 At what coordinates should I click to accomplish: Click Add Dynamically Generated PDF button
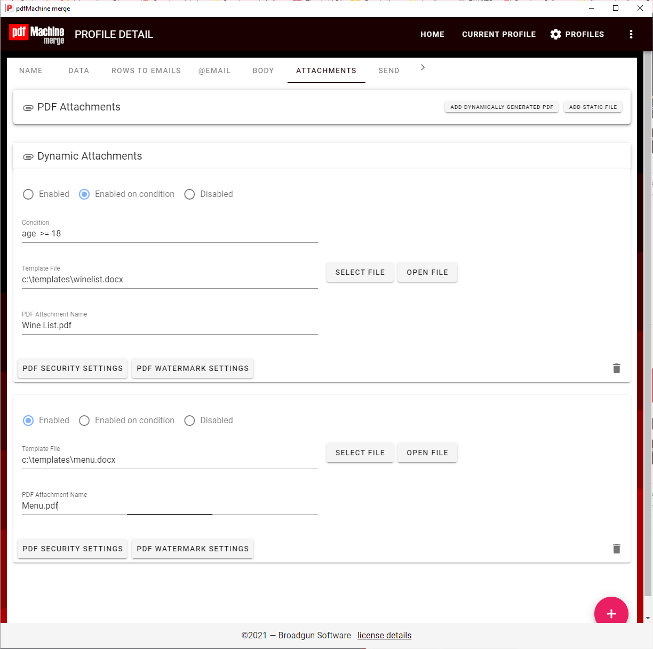point(502,107)
